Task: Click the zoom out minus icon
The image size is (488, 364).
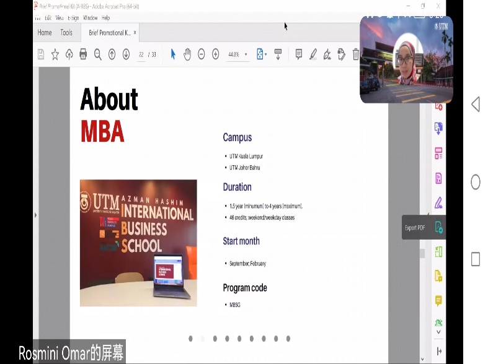Action: 202,54
